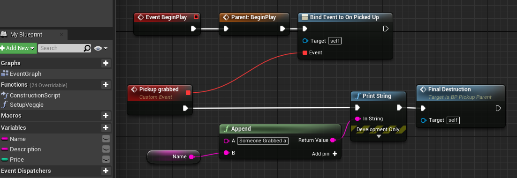Open the Add New dropdown
This screenshot has width=517, height=178.
[x=18, y=48]
